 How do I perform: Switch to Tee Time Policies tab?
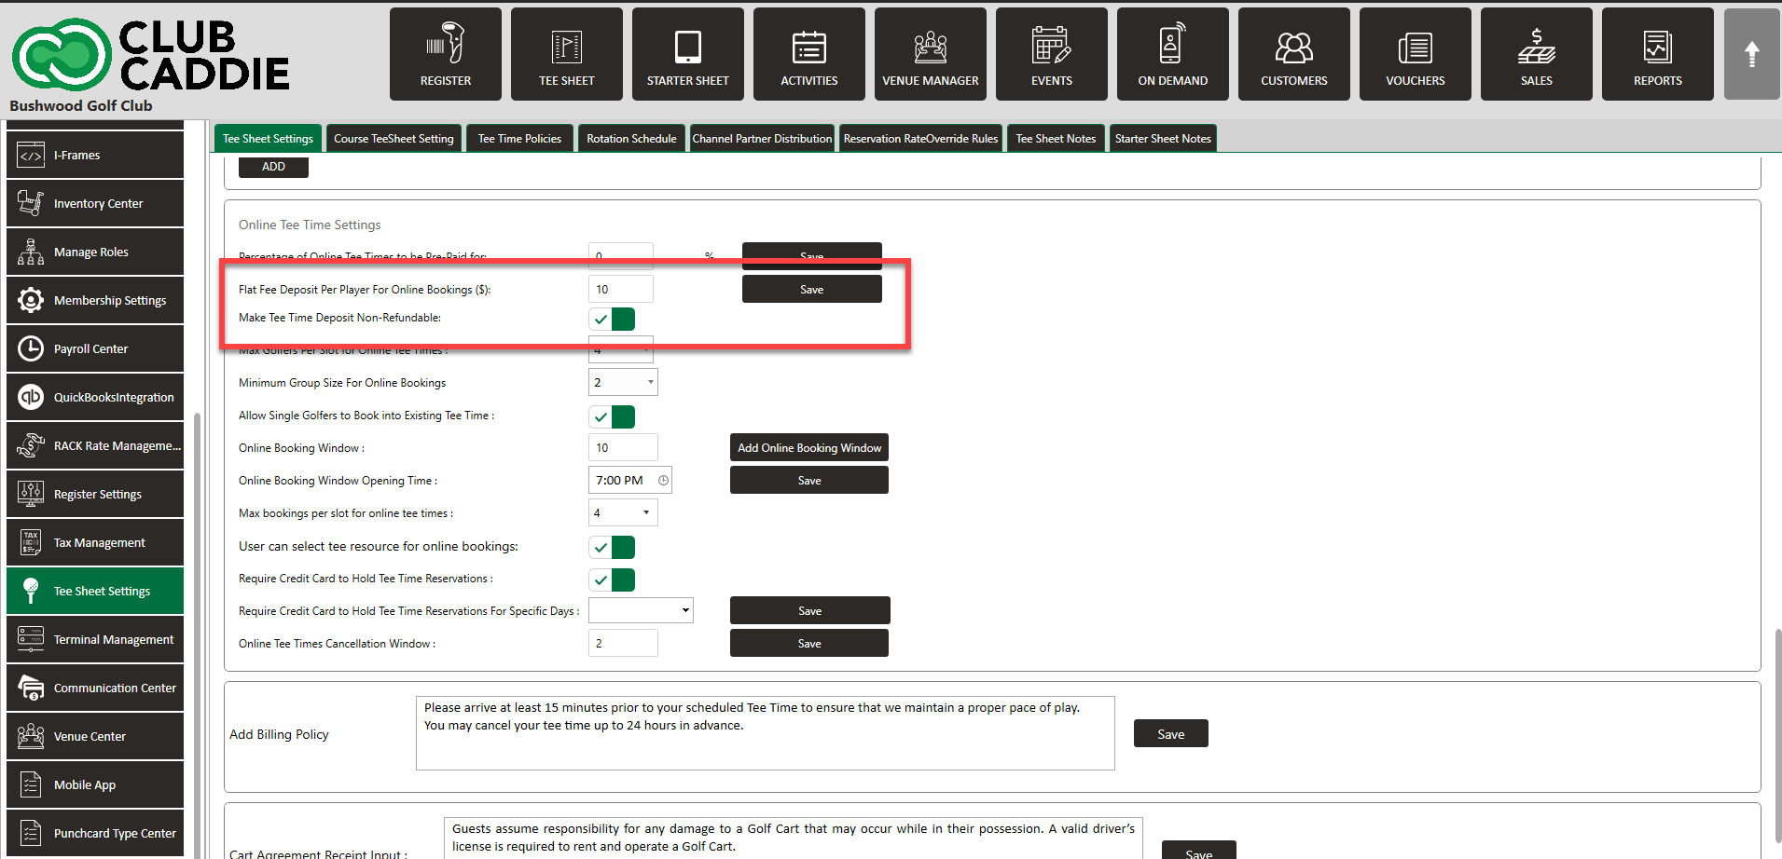[519, 138]
